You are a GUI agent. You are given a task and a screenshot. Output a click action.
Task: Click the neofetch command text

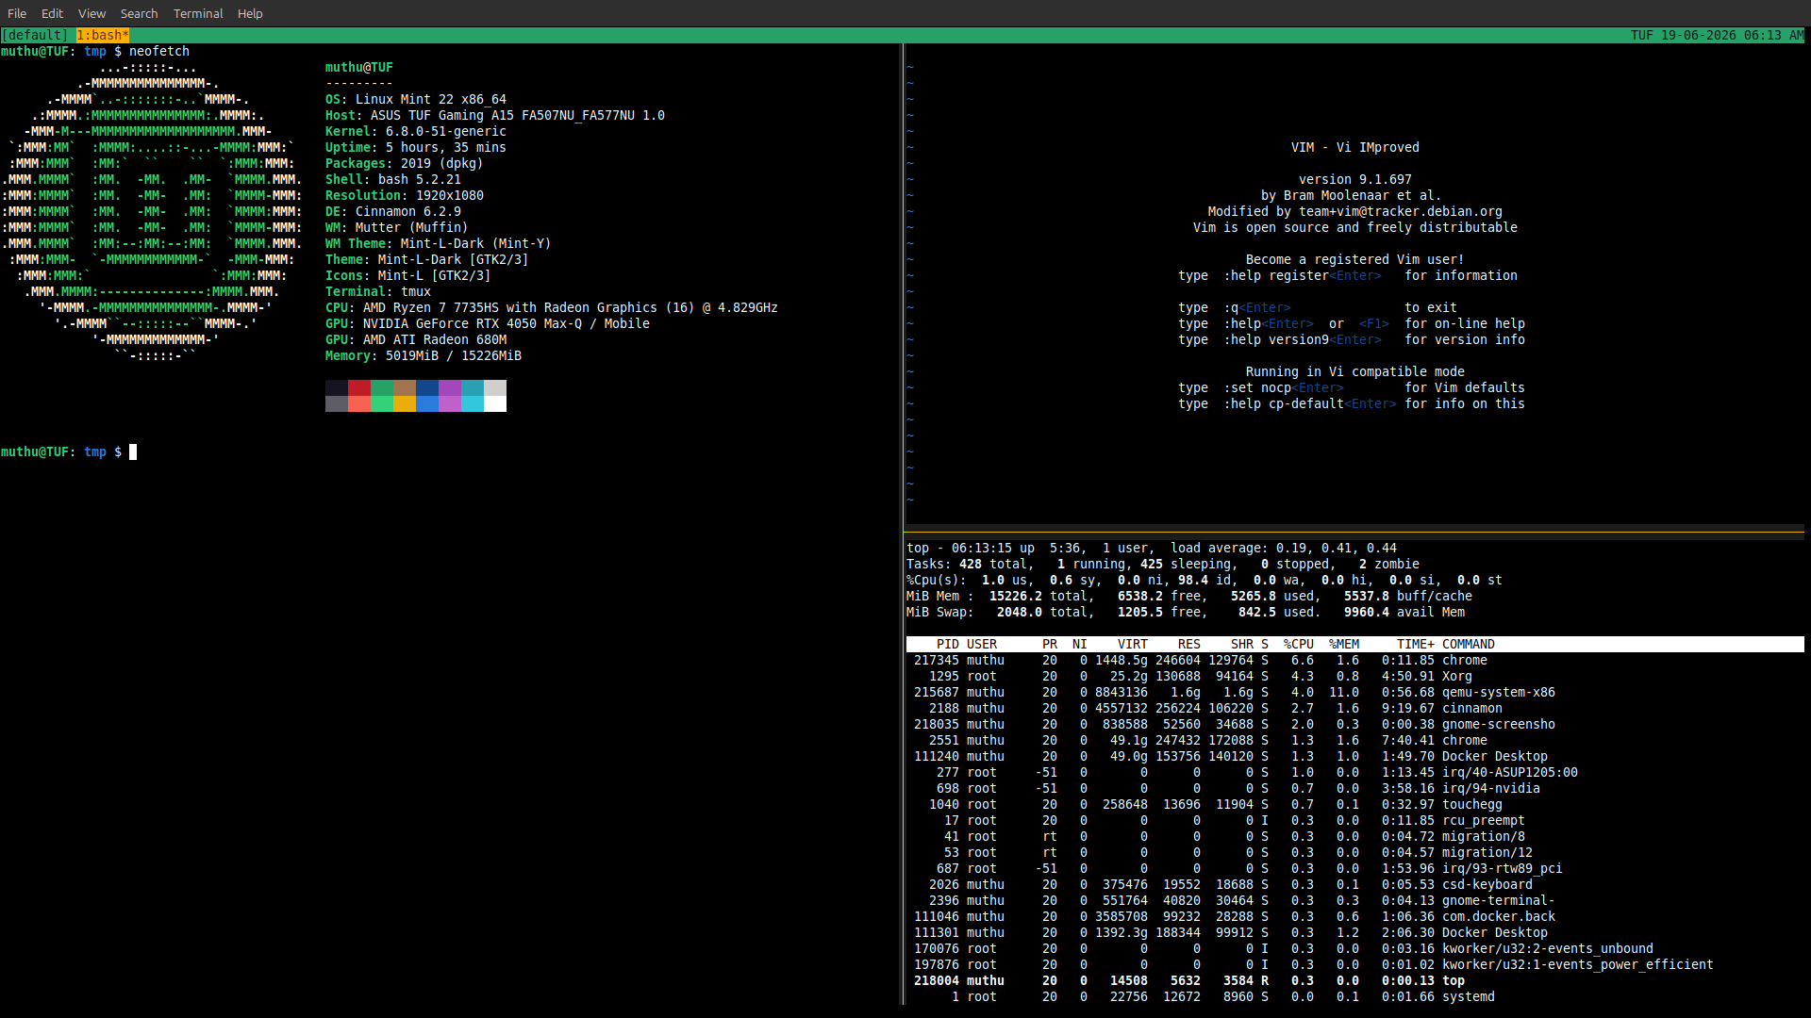[159, 51]
